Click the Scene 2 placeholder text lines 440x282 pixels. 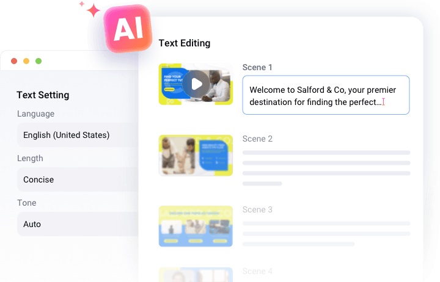[326, 168]
